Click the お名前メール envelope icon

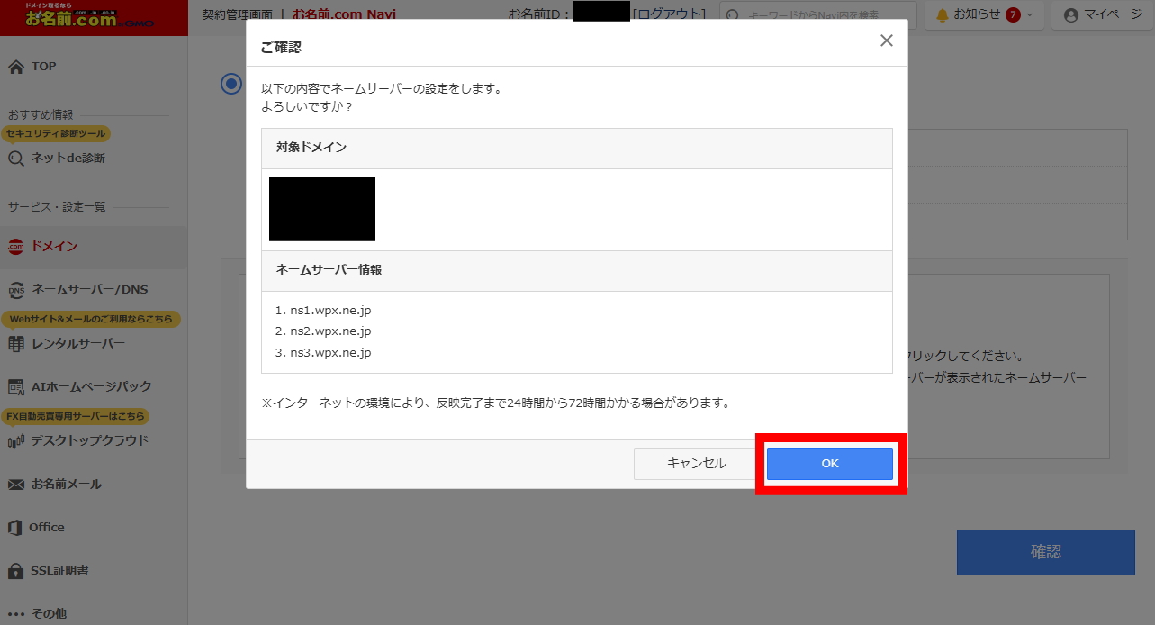(x=15, y=485)
